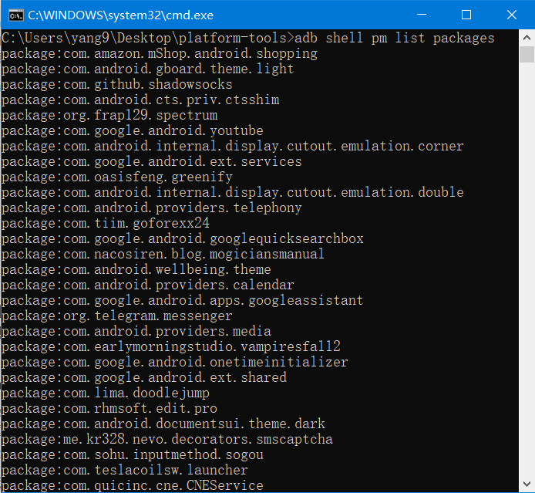Click the vertical scrollbar thumb
The height and width of the screenshot is (493, 535).
pyautogui.click(x=527, y=54)
